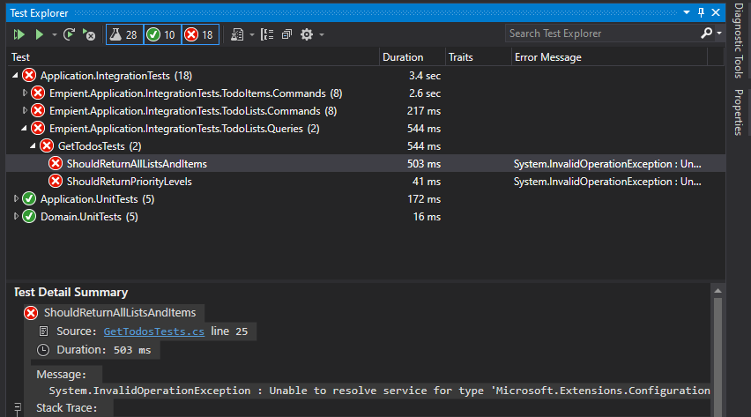Toggle the passed tests filter showing 10
The width and height of the screenshot is (751, 417).
pos(162,34)
